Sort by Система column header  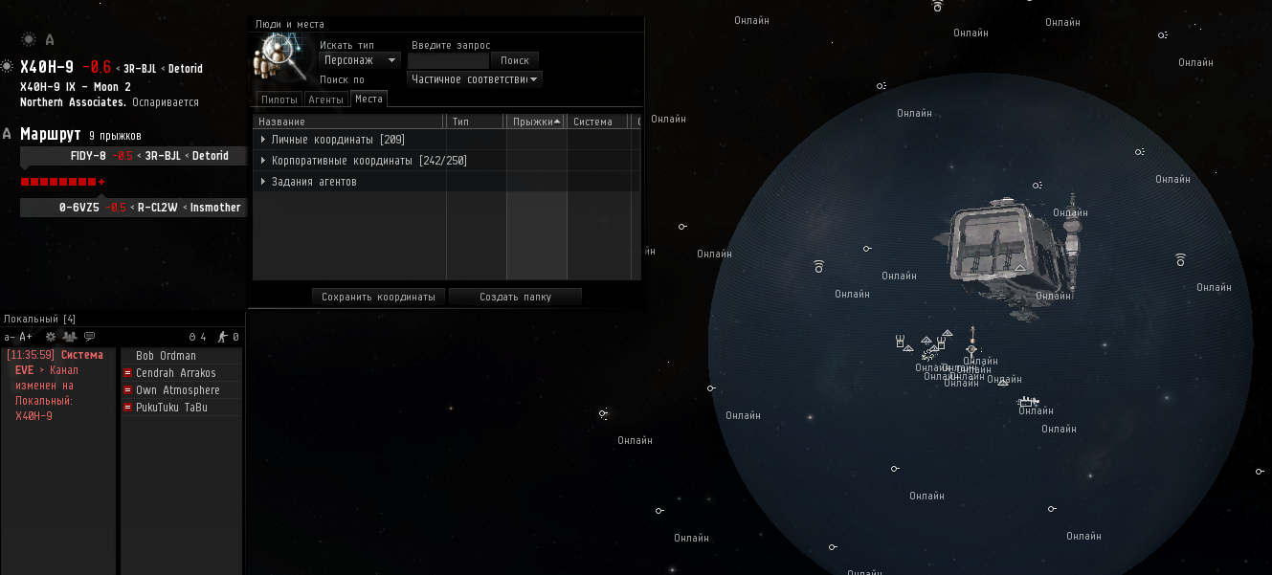(597, 122)
